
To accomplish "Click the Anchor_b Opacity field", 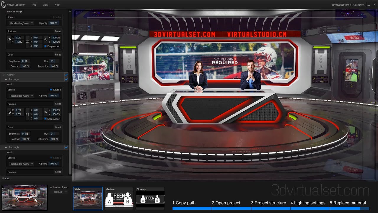I will coord(53,164).
